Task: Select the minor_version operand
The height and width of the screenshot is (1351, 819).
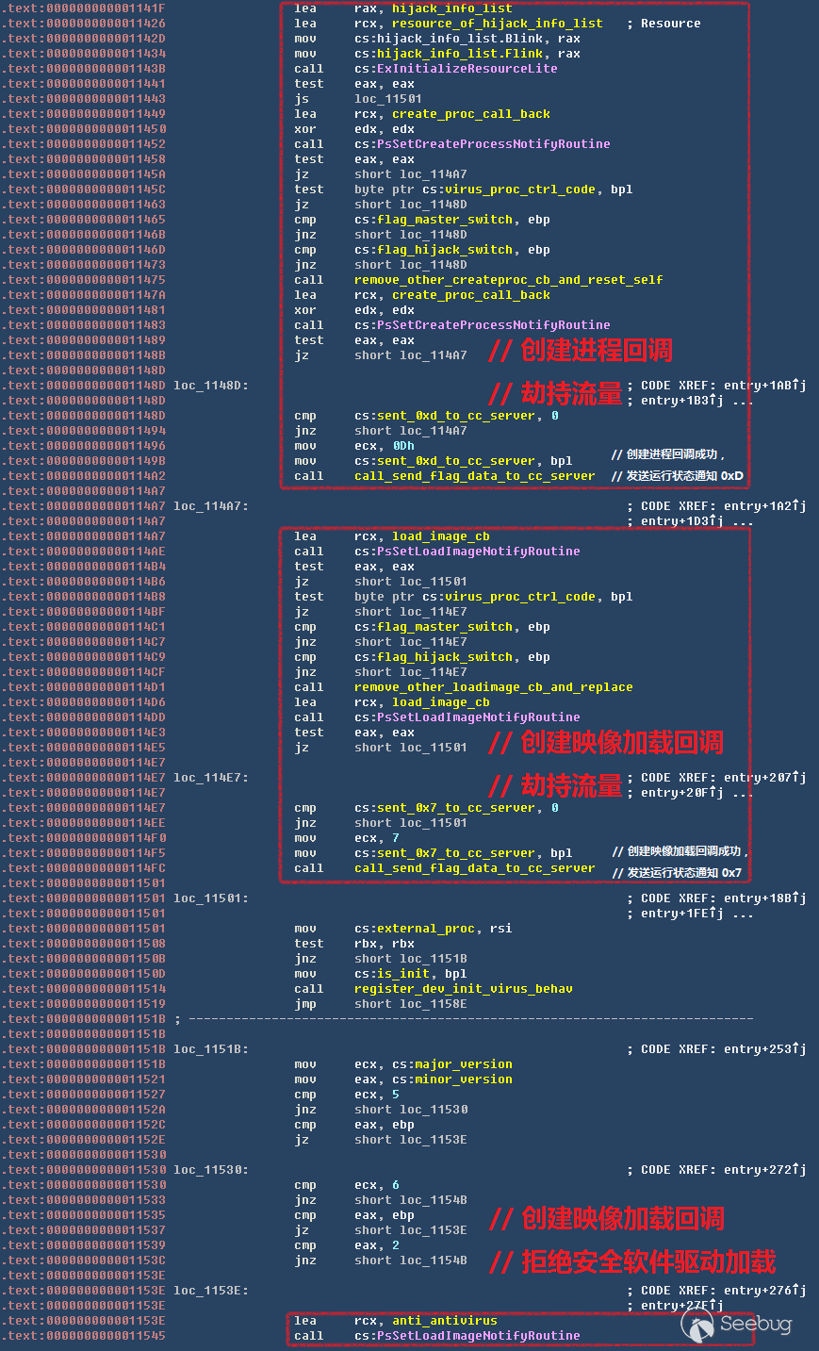Action: coord(464,1079)
